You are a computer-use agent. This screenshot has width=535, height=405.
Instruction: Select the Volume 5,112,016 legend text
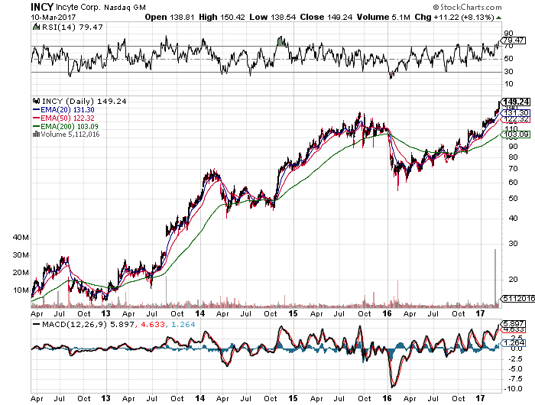tap(70, 134)
